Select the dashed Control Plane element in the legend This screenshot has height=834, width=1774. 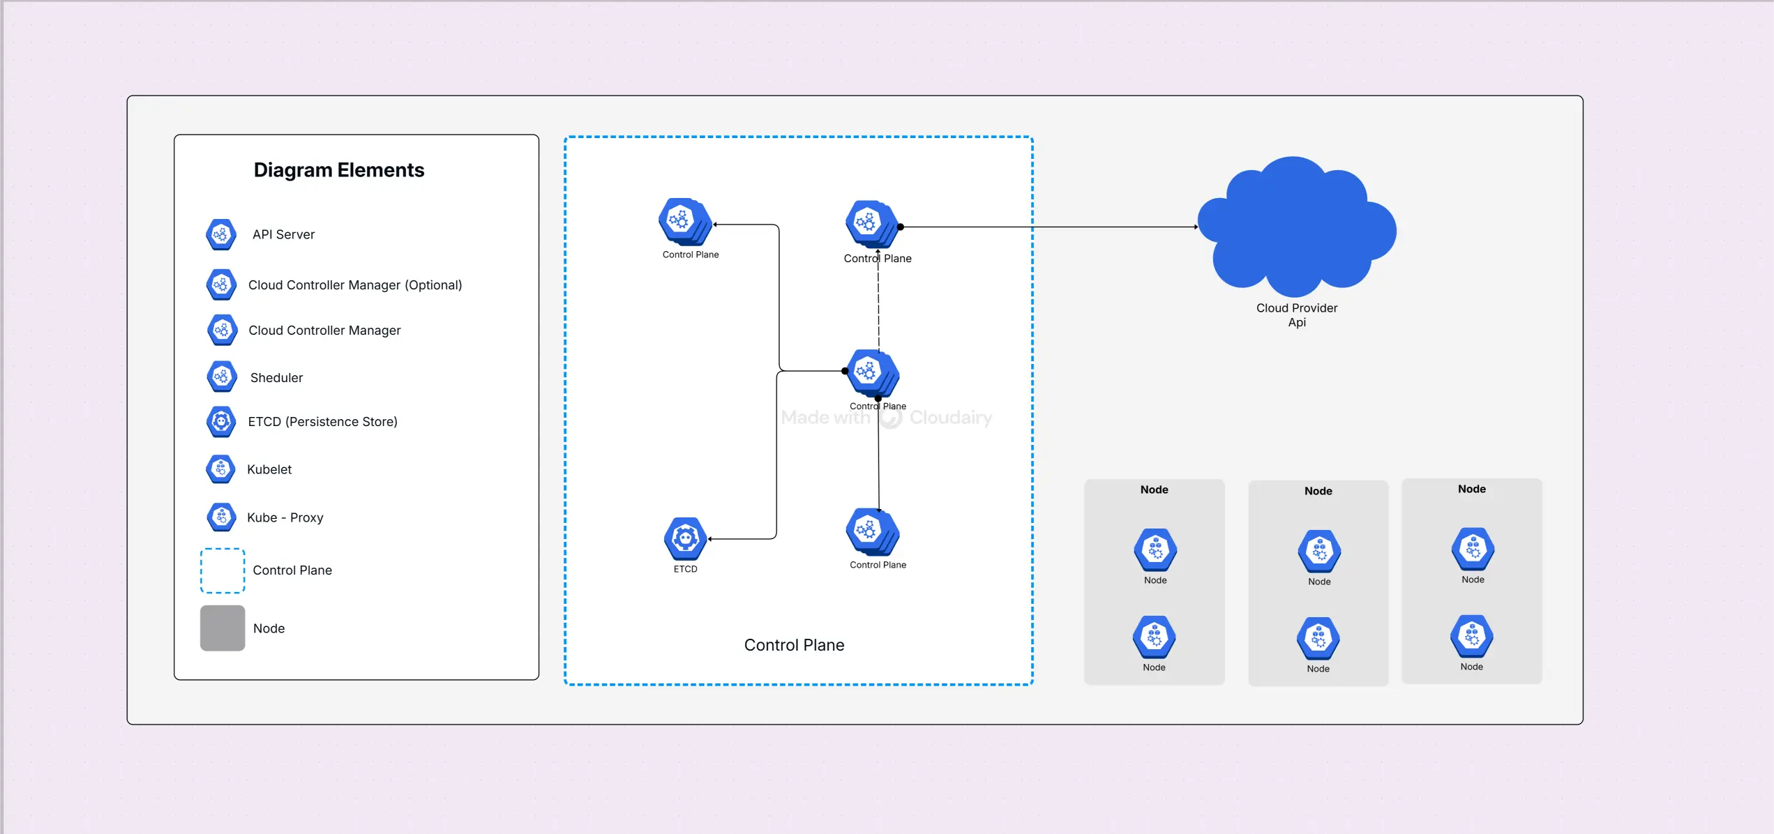pyautogui.click(x=222, y=570)
